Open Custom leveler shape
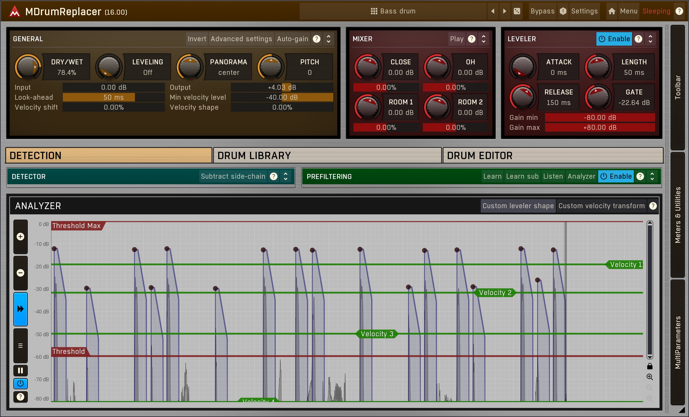The height and width of the screenshot is (417, 689). (518, 206)
